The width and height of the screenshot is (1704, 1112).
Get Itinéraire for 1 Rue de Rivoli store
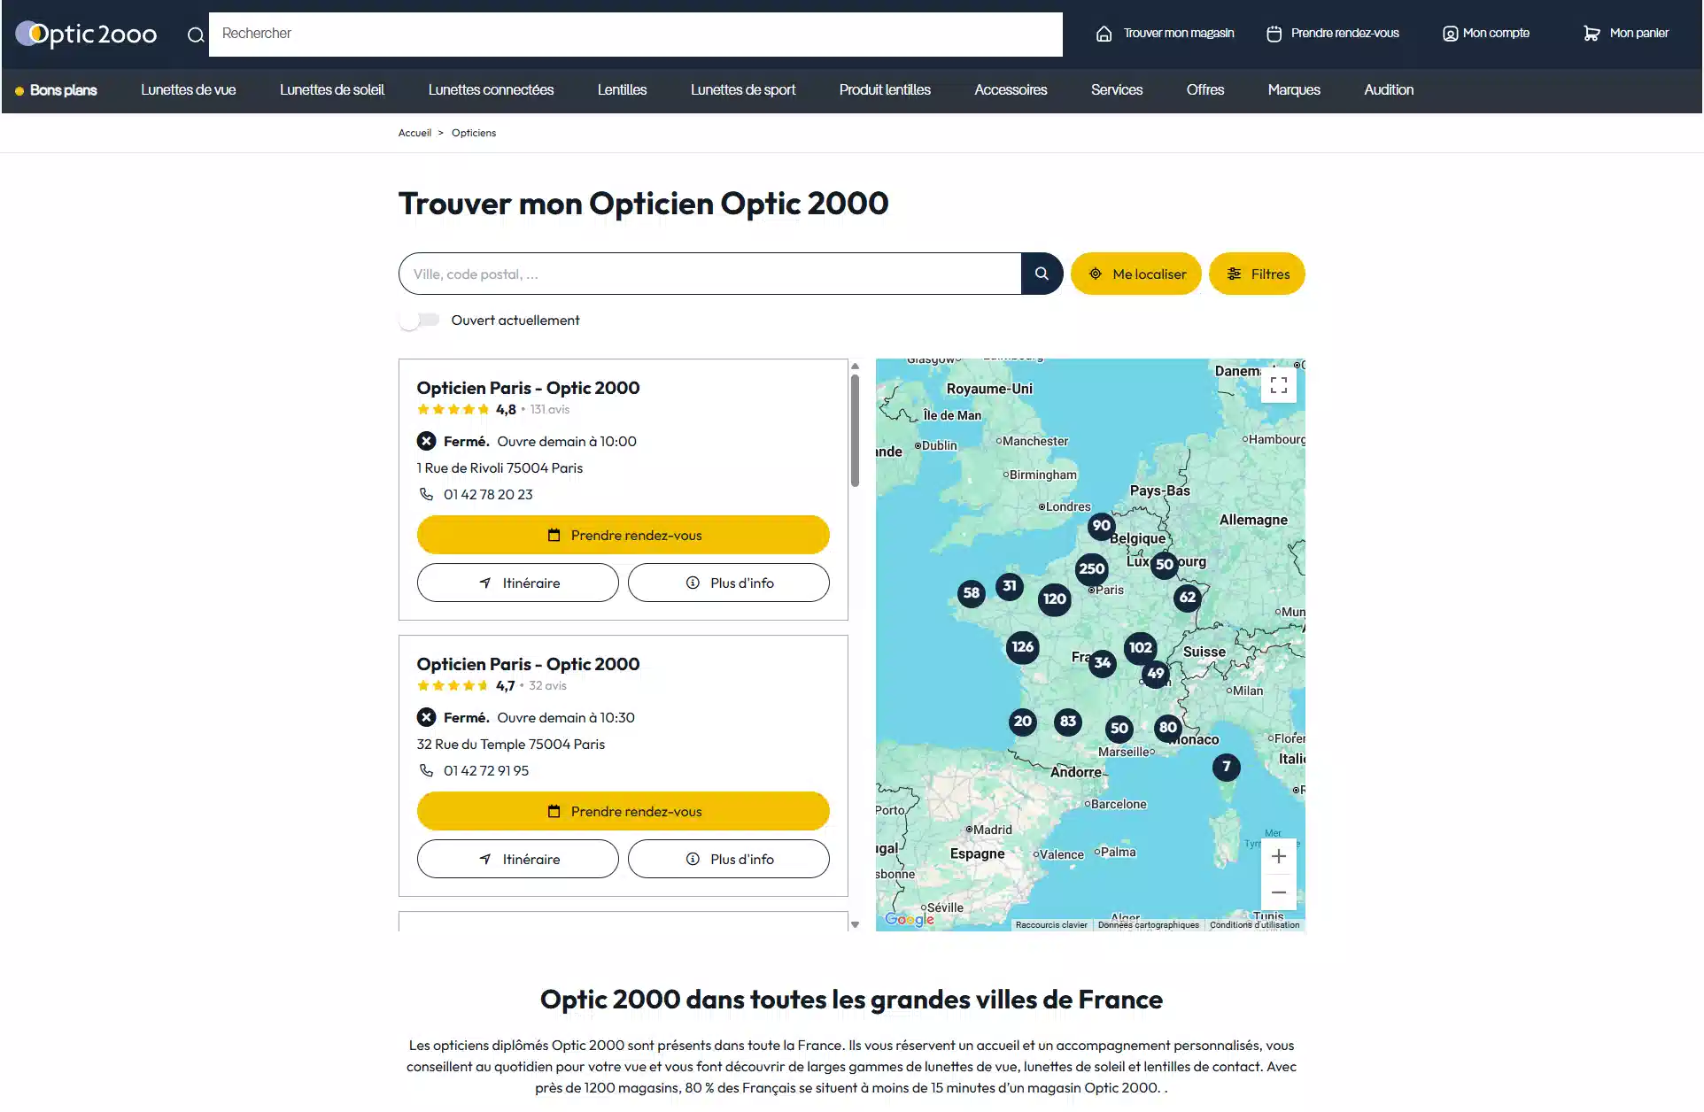click(518, 583)
